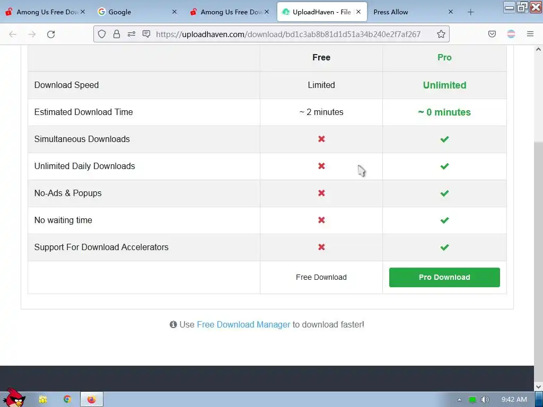Screen dimensions: 543x407
Task: Close the first Among Us Free Download tab
Action: pyautogui.click(x=83, y=12)
